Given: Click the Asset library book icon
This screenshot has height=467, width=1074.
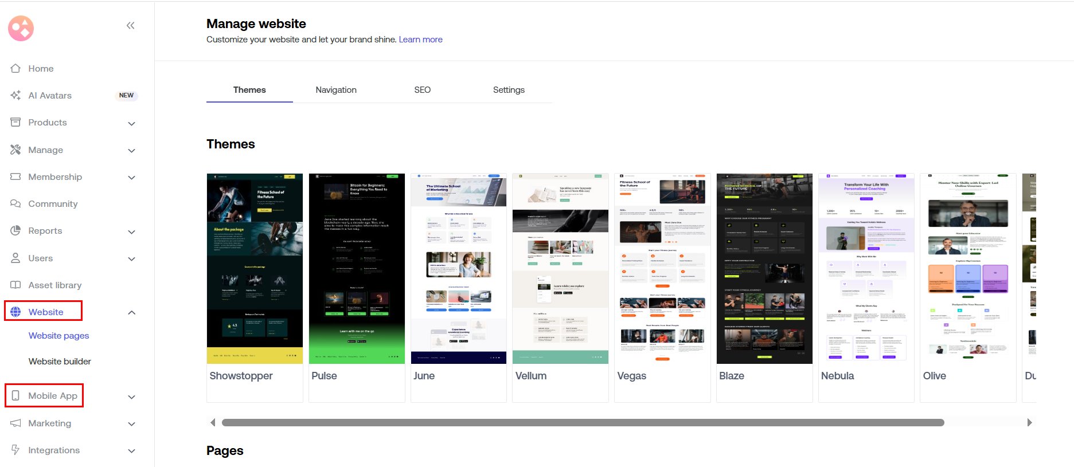Looking at the screenshot, I should coord(15,285).
